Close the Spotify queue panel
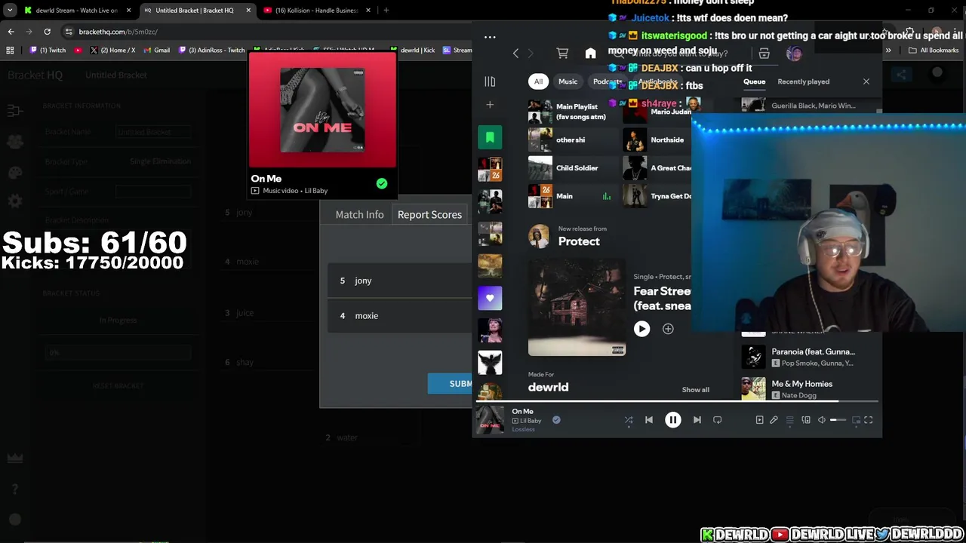This screenshot has width=966, height=543. pyautogui.click(x=866, y=81)
